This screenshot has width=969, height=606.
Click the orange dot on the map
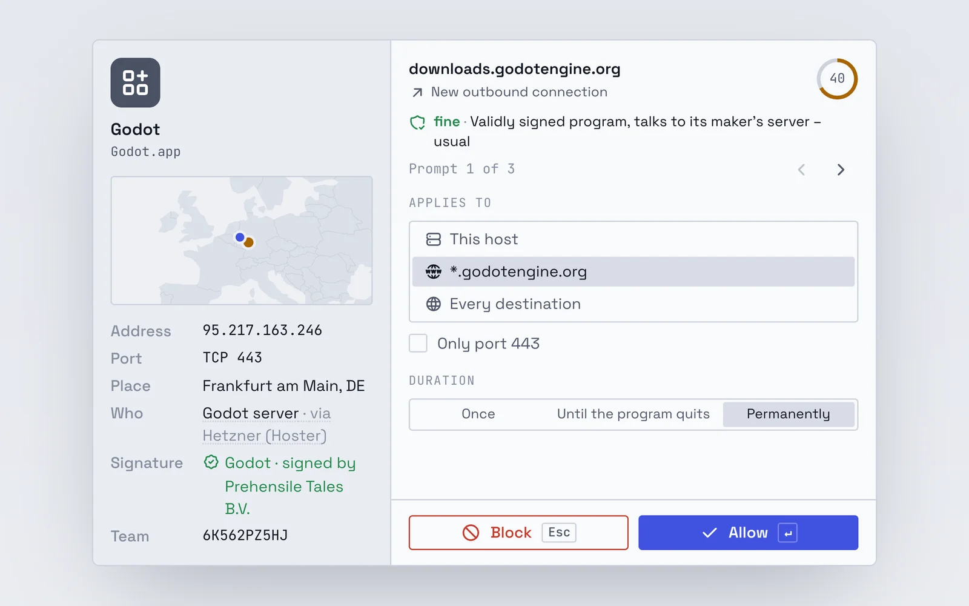point(248,242)
